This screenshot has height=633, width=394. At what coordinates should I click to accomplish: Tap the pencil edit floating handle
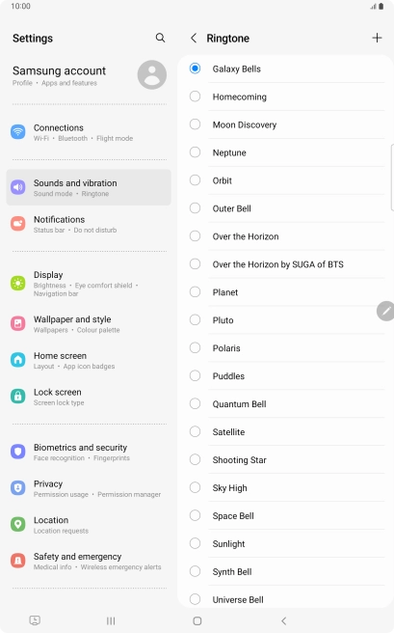385,311
